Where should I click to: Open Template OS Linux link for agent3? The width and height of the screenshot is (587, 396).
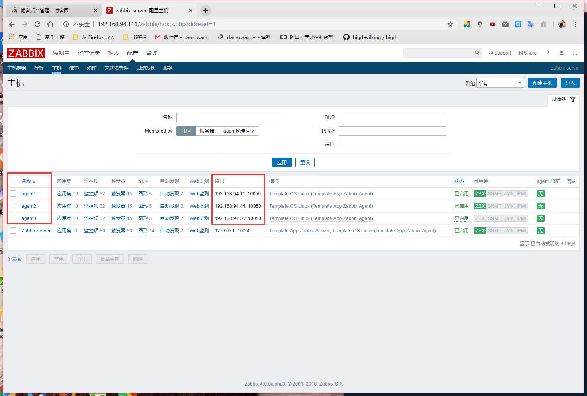tap(290, 218)
